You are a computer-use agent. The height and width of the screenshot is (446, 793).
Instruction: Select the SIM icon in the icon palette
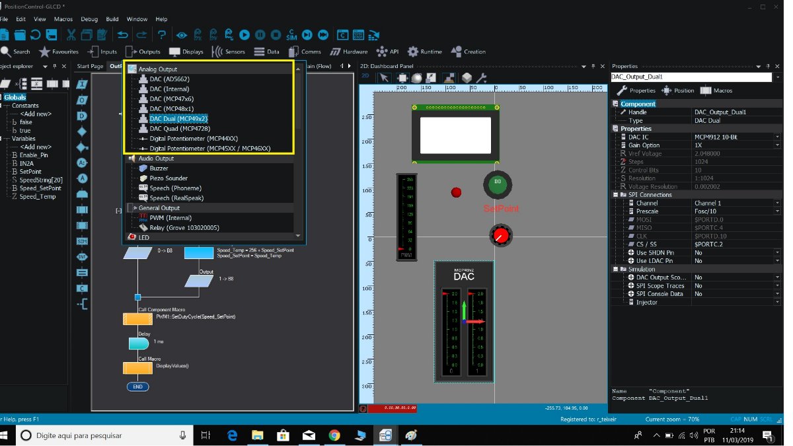(x=82, y=241)
